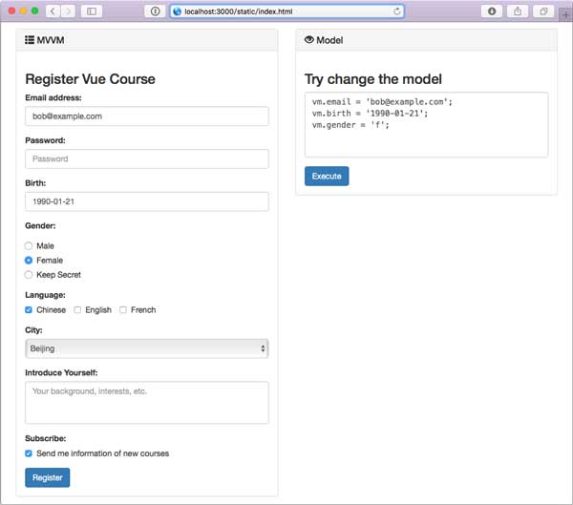The width and height of the screenshot is (573, 505).
Task: Select the Male gender radio button
Action: pos(29,246)
